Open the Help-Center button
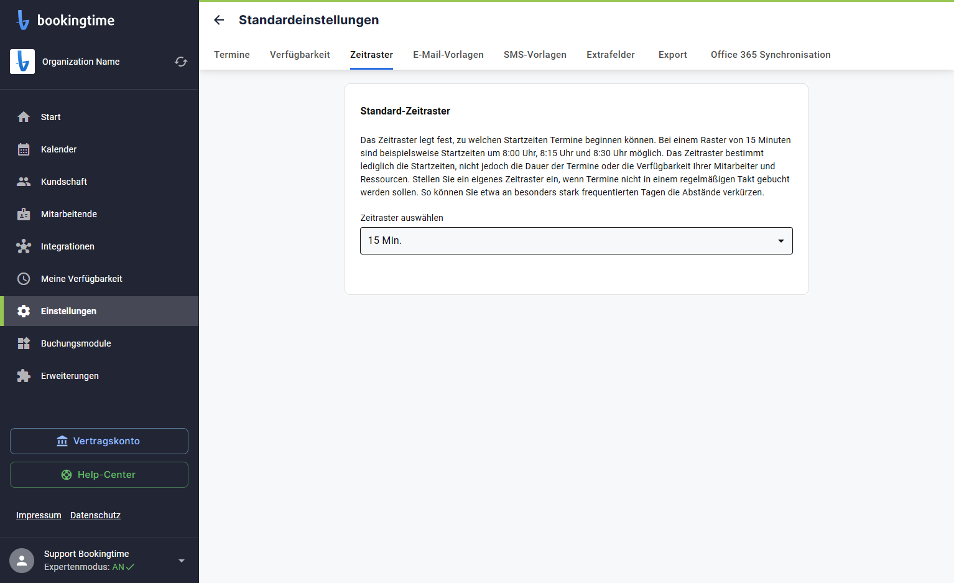 click(99, 475)
